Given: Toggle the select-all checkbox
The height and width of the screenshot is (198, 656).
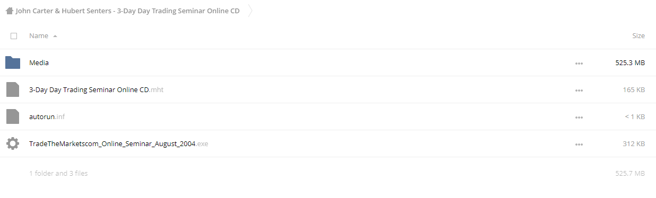Looking at the screenshot, I should (14, 36).
